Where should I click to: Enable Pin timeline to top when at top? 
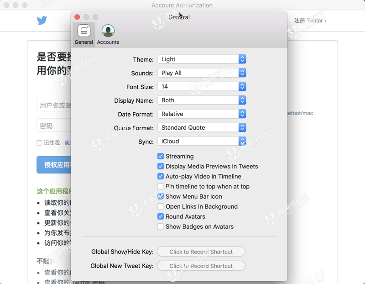click(x=161, y=186)
